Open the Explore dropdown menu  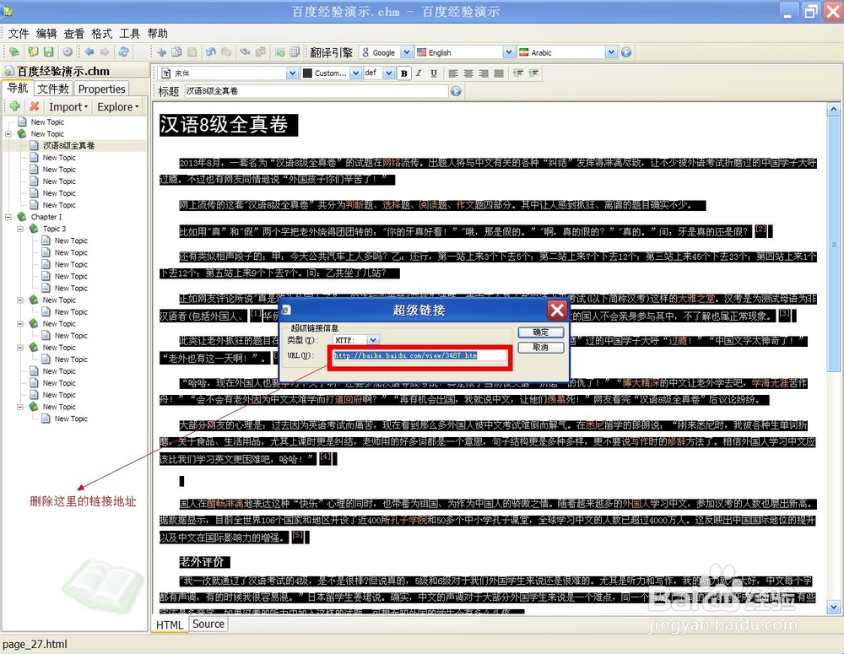tap(118, 106)
